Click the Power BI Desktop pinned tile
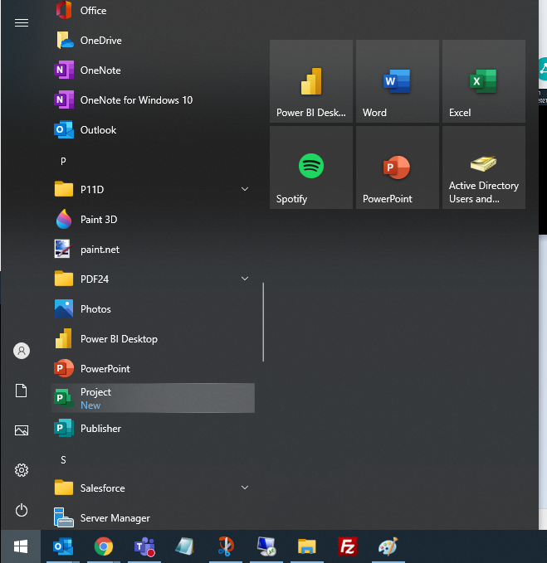This screenshot has width=547, height=563. [311, 81]
